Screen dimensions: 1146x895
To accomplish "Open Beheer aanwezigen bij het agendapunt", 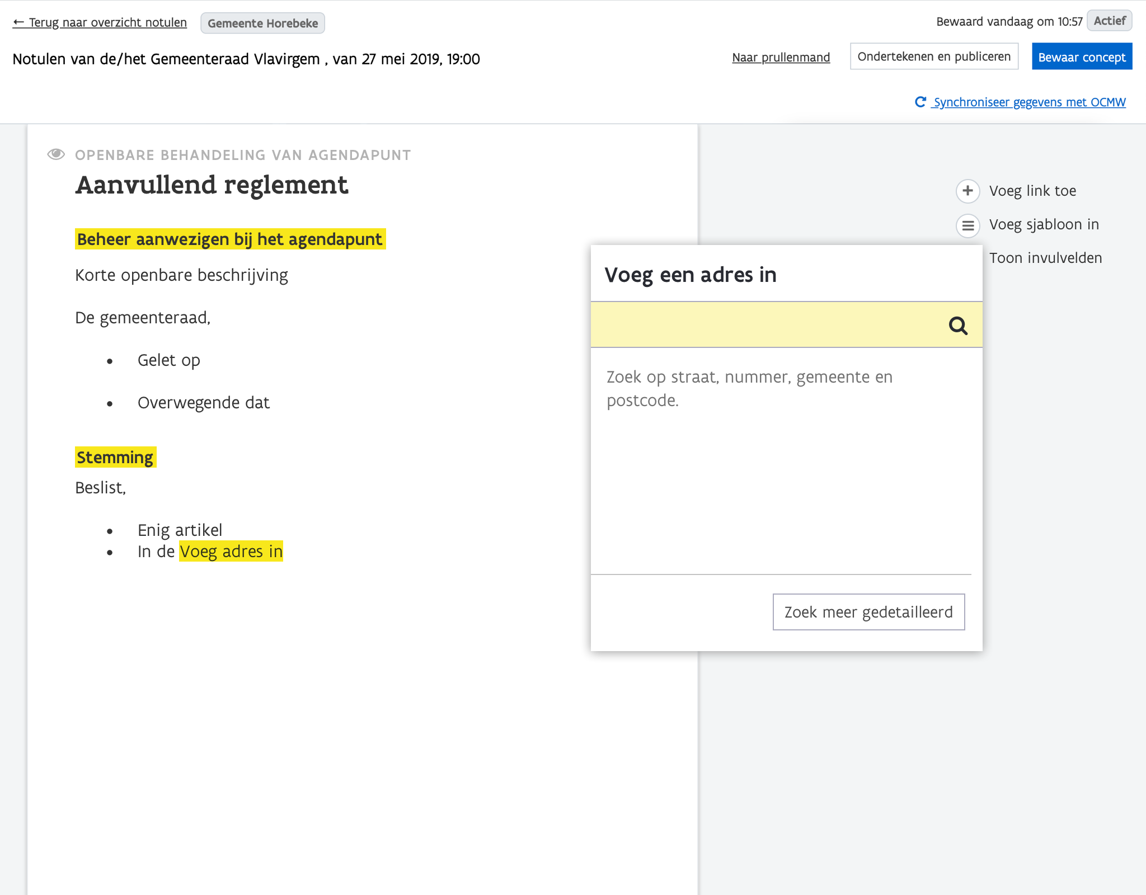I will pyautogui.click(x=229, y=239).
